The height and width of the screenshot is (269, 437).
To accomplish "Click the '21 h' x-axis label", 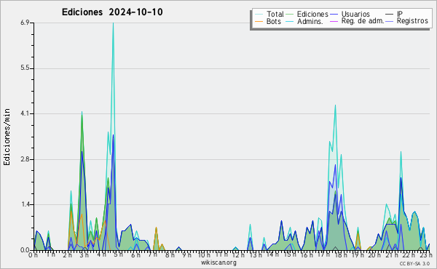I will (392, 254).
